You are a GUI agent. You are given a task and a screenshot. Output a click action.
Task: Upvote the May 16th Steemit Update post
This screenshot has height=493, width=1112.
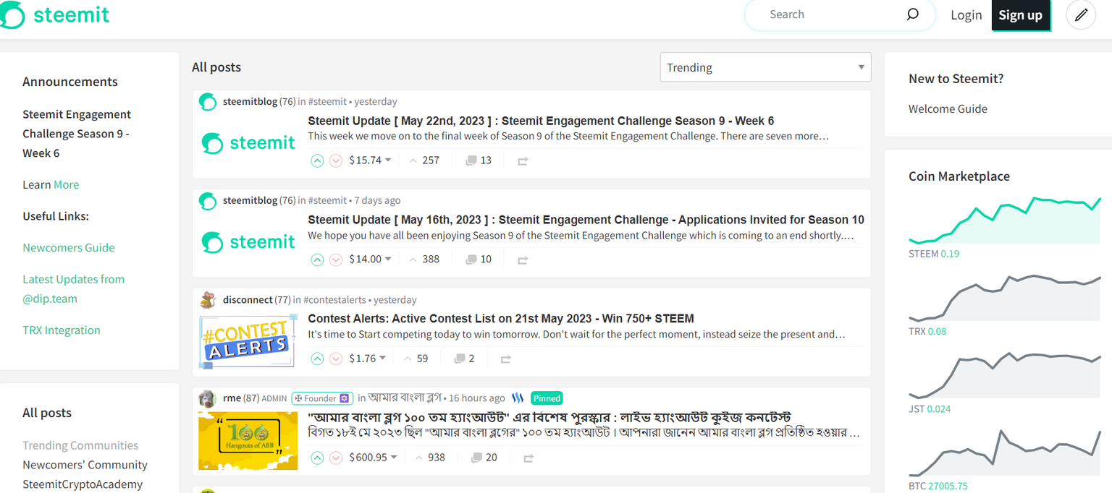[317, 260]
